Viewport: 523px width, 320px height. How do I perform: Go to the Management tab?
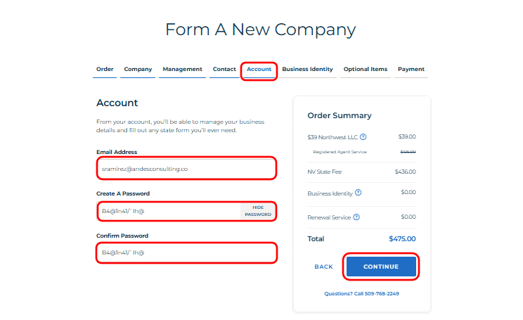(x=182, y=70)
